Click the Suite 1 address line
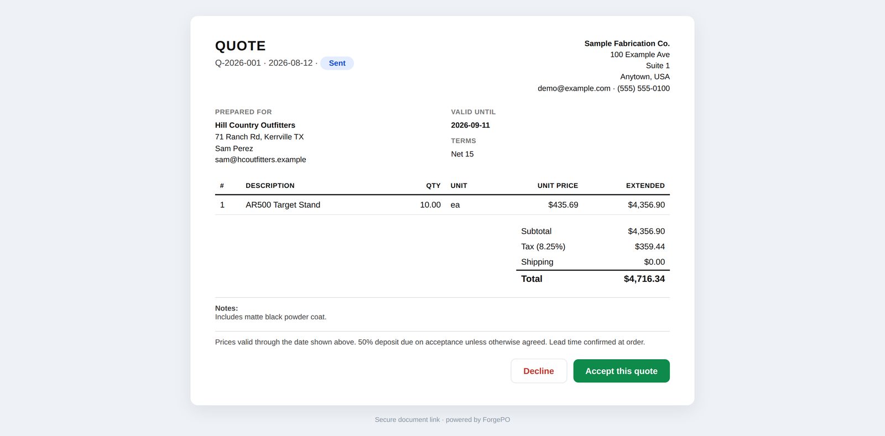 [658, 65]
